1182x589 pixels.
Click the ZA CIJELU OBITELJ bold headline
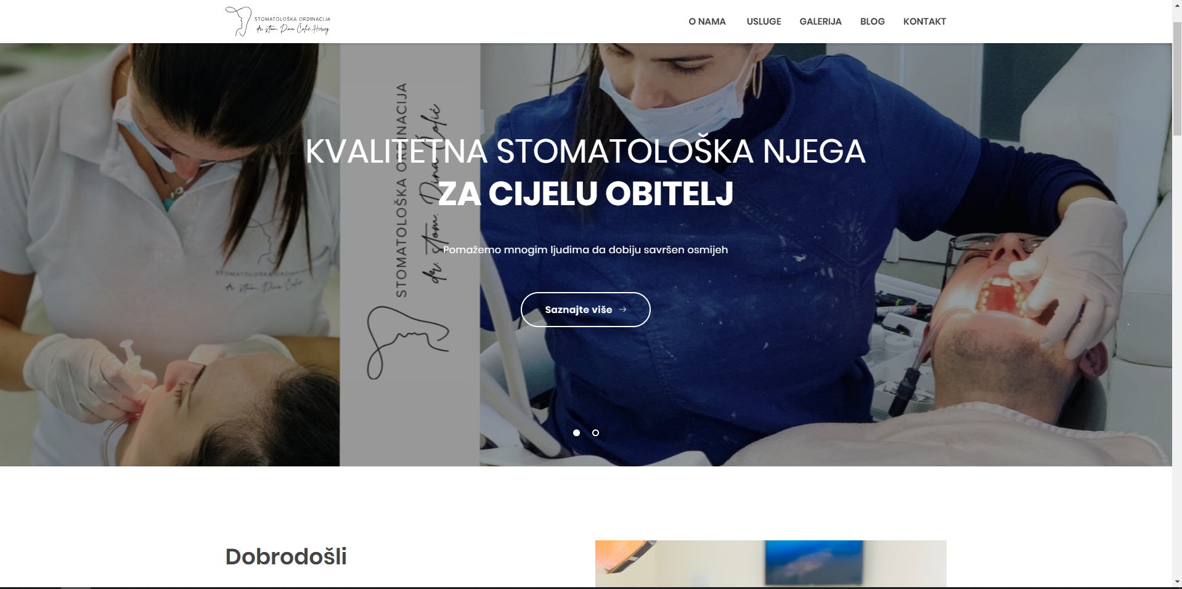pyautogui.click(x=585, y=193)
